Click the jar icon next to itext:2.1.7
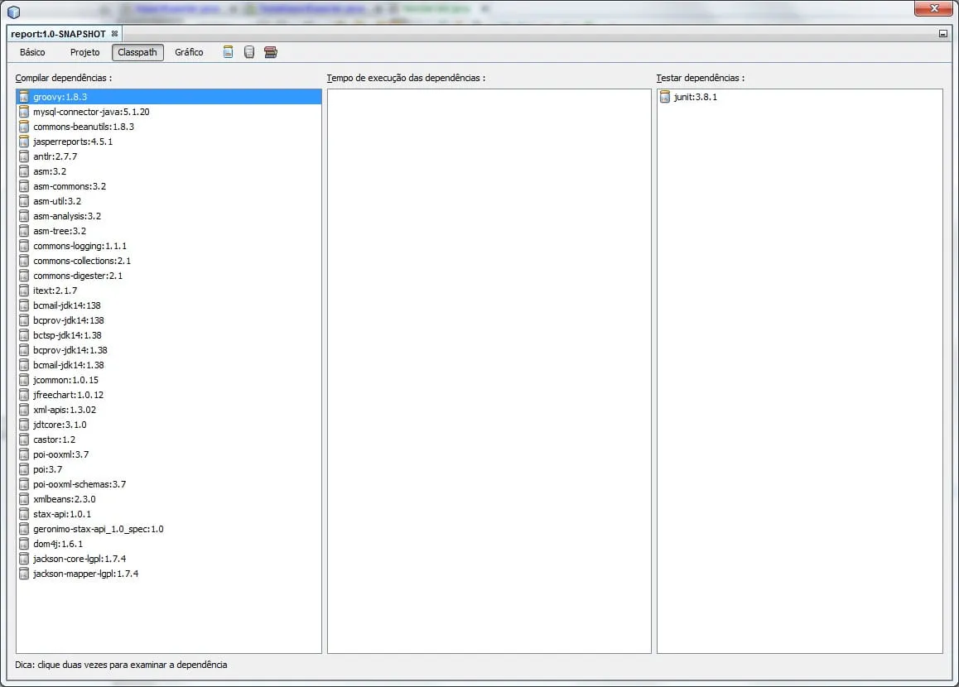959x687 pixels. tap(25, 291)
